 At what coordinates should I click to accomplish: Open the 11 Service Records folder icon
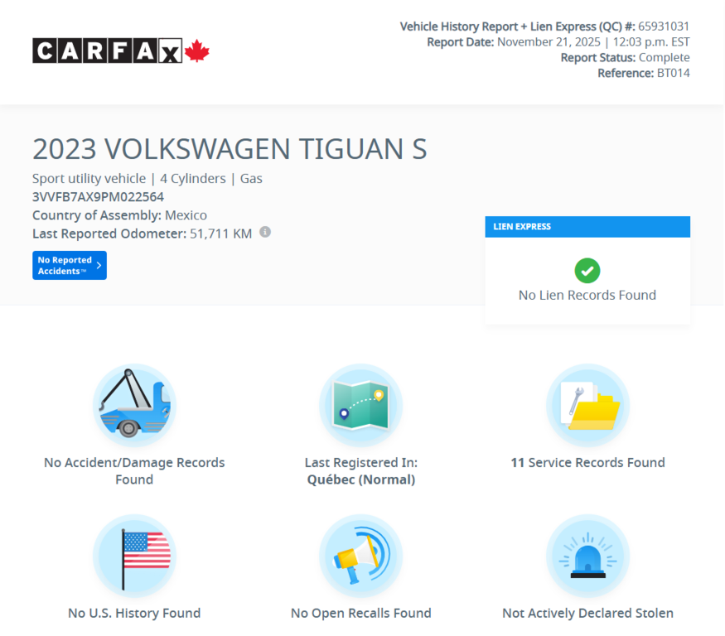(587, 406)
